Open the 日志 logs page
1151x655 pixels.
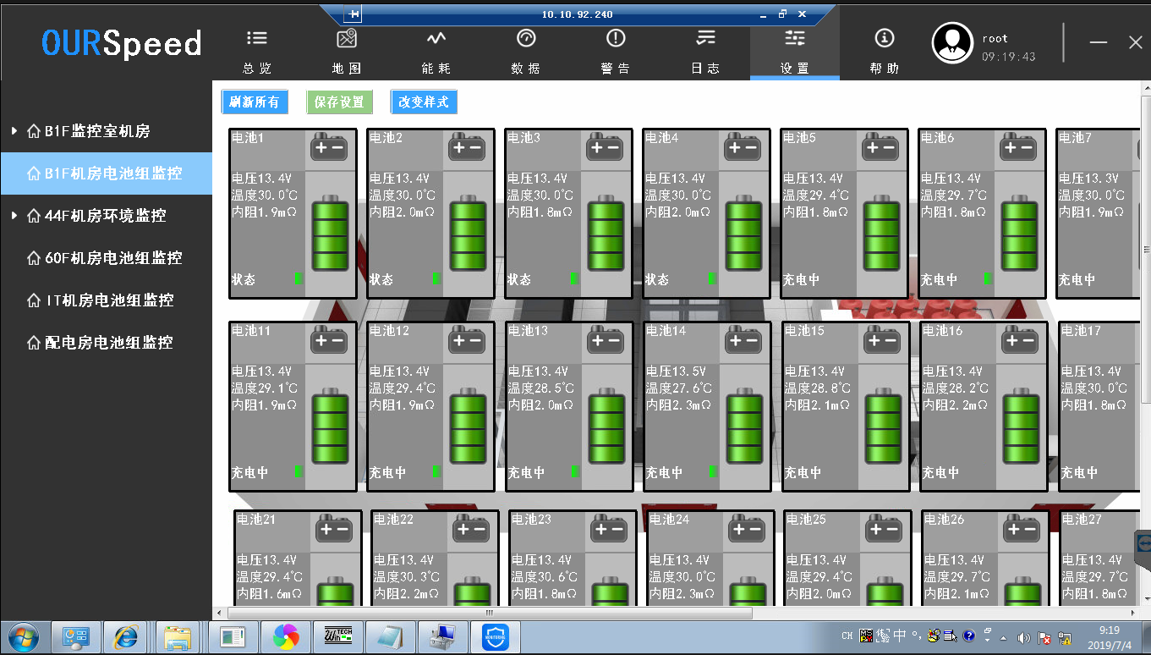pyautogui.click(x=705, y=39)
